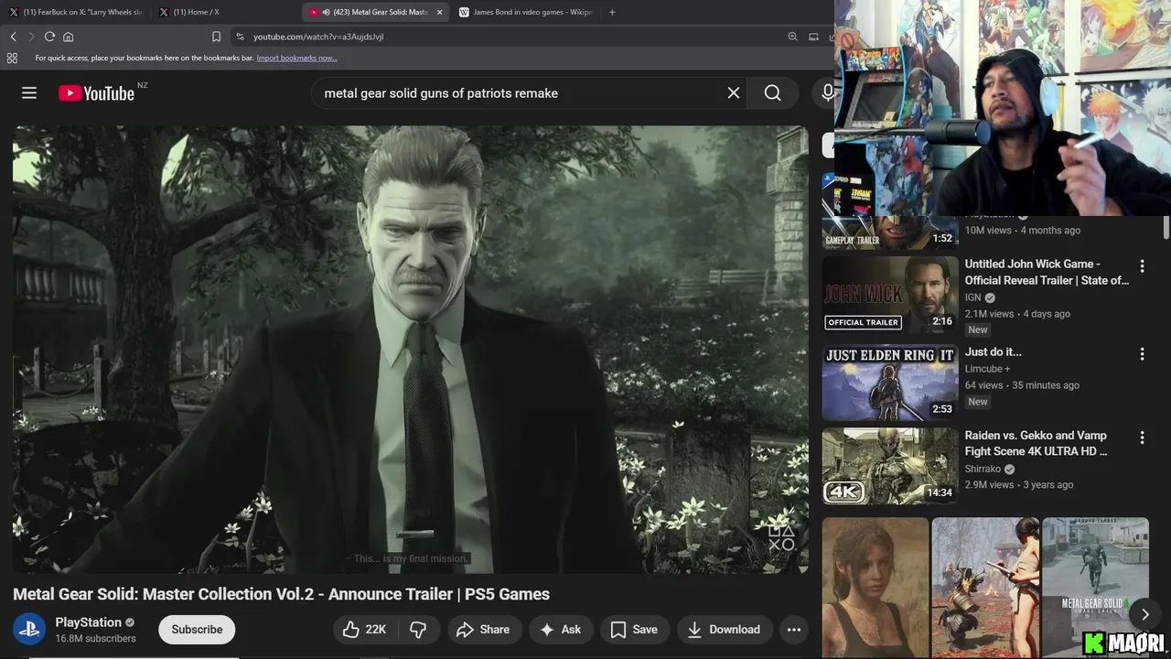Open more actions three-dot button under video

[x=793, y=630]
